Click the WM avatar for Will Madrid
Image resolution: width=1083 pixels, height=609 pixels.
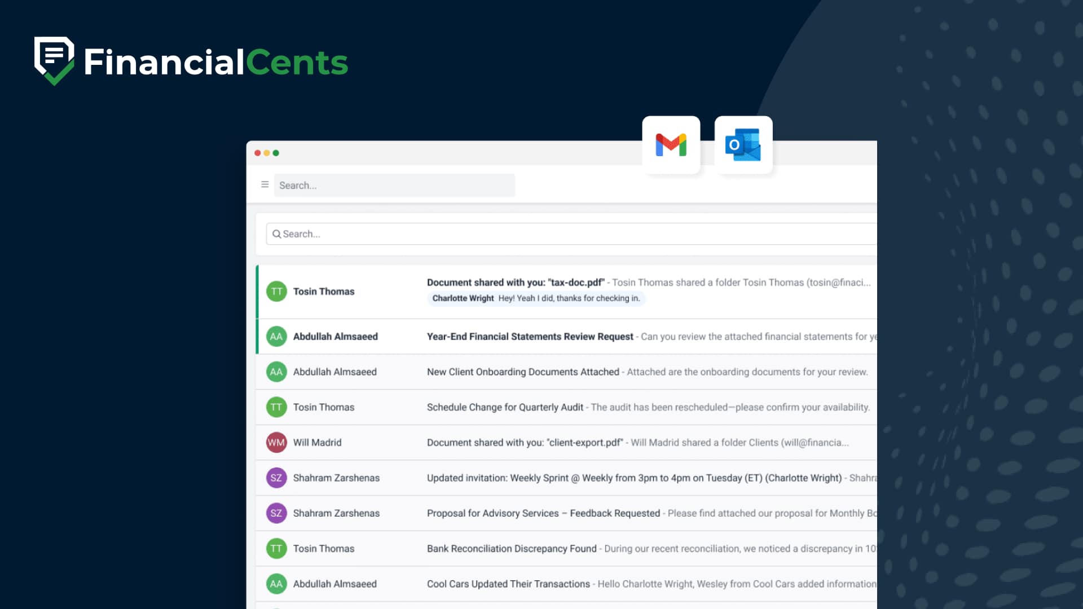[x=276, y=443]
